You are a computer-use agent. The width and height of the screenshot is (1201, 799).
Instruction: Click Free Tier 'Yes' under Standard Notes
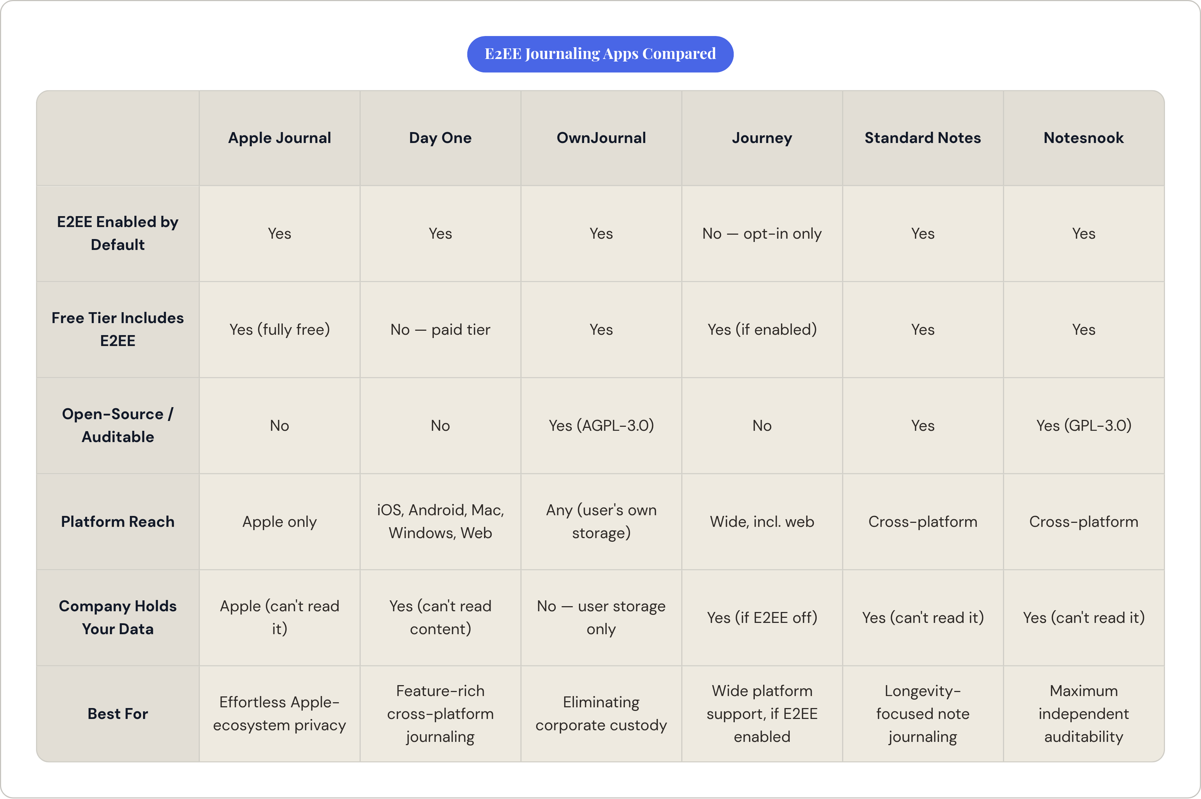tap(923, 330)
